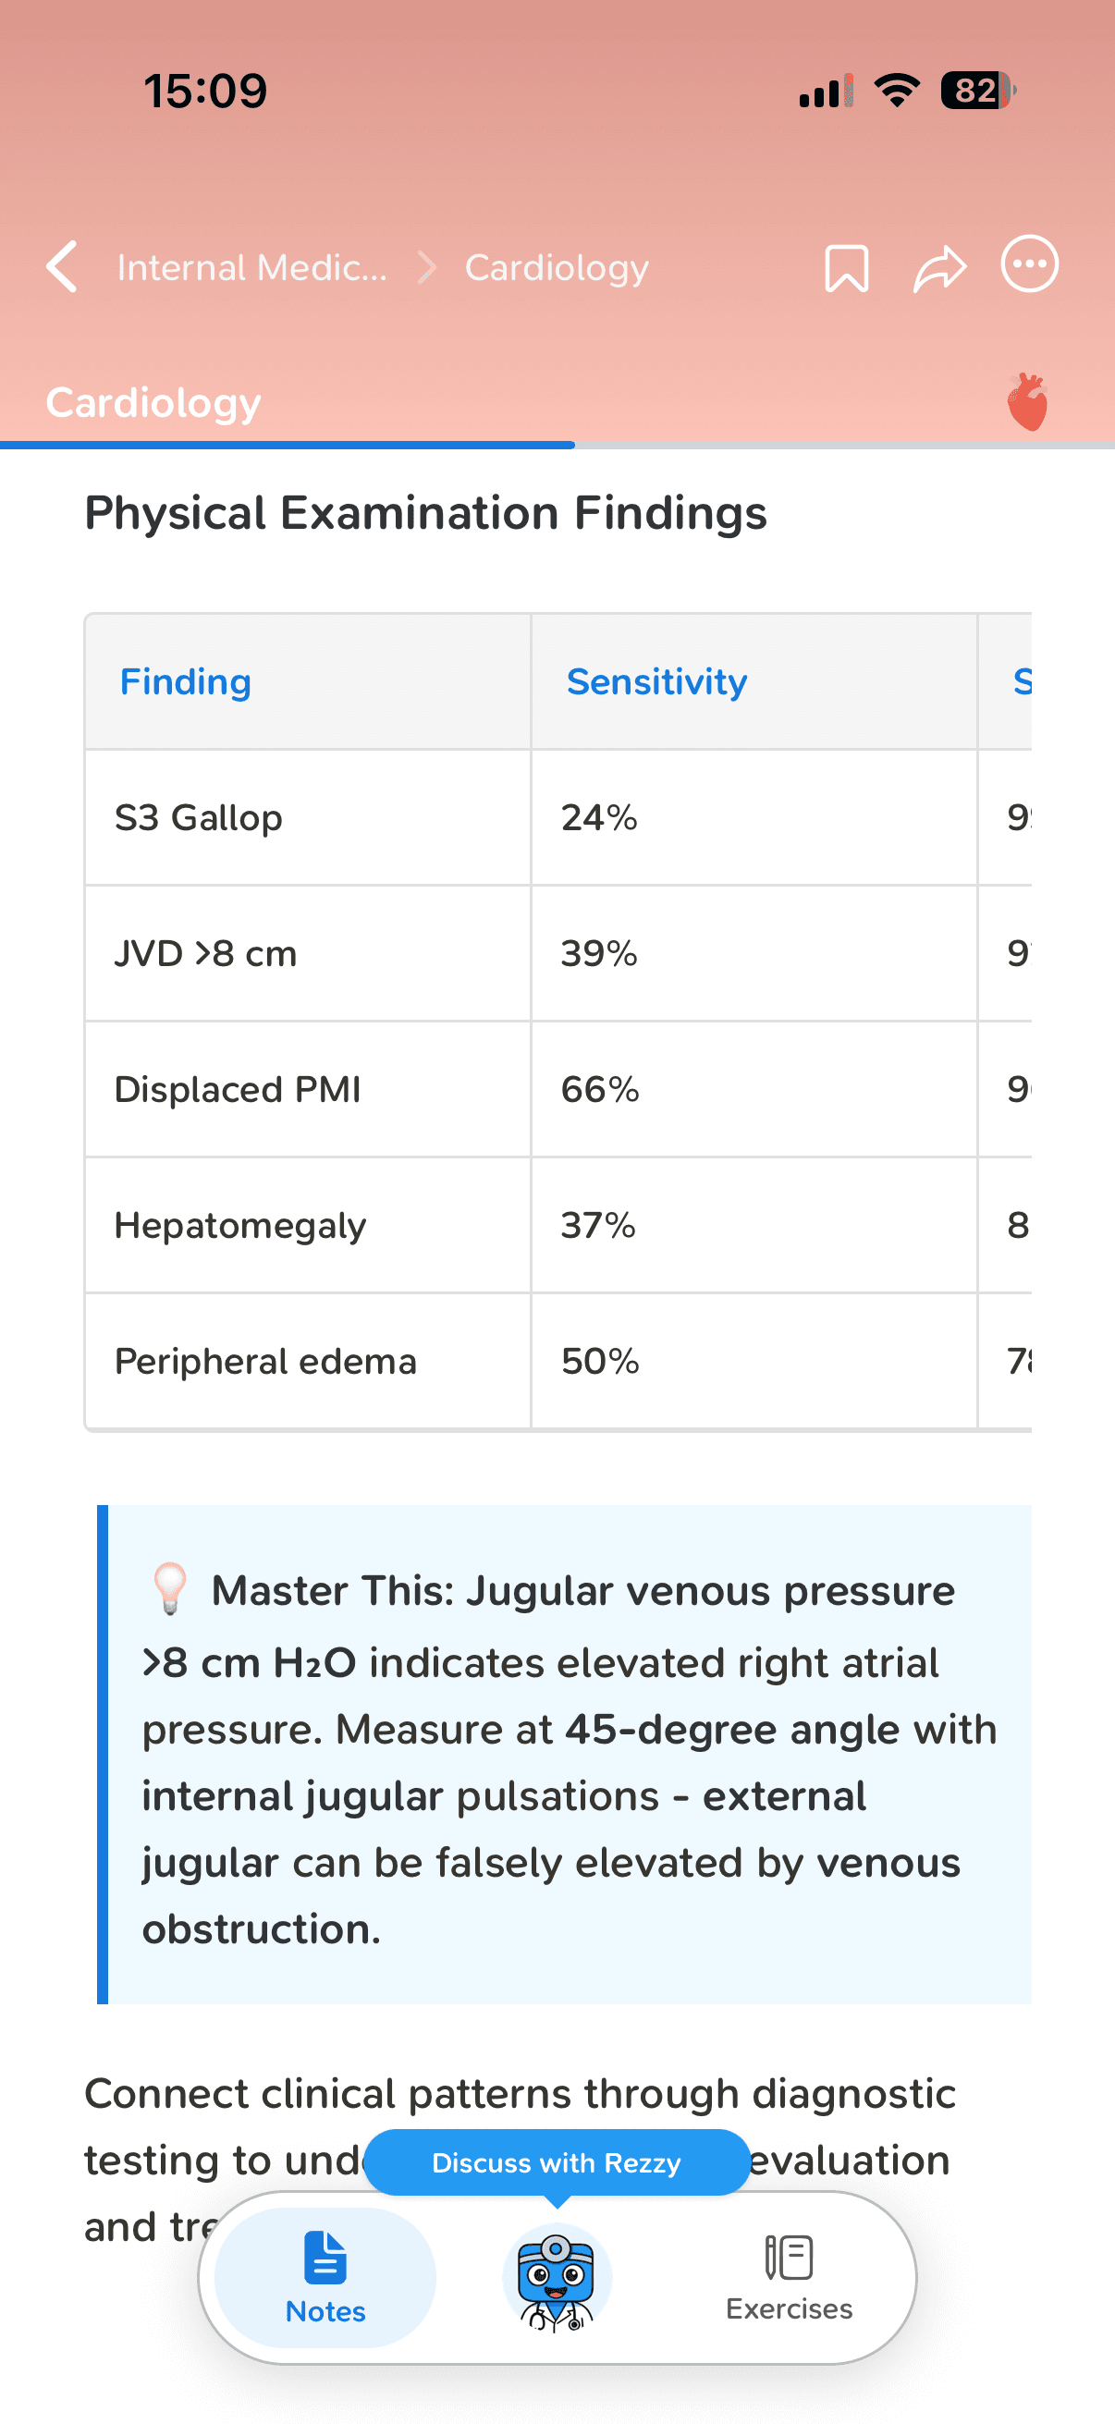Select the Sensitivity column header
The width and height of the screenshot is (1115, 2424).
pyautogui.click(x=656, y=682)
